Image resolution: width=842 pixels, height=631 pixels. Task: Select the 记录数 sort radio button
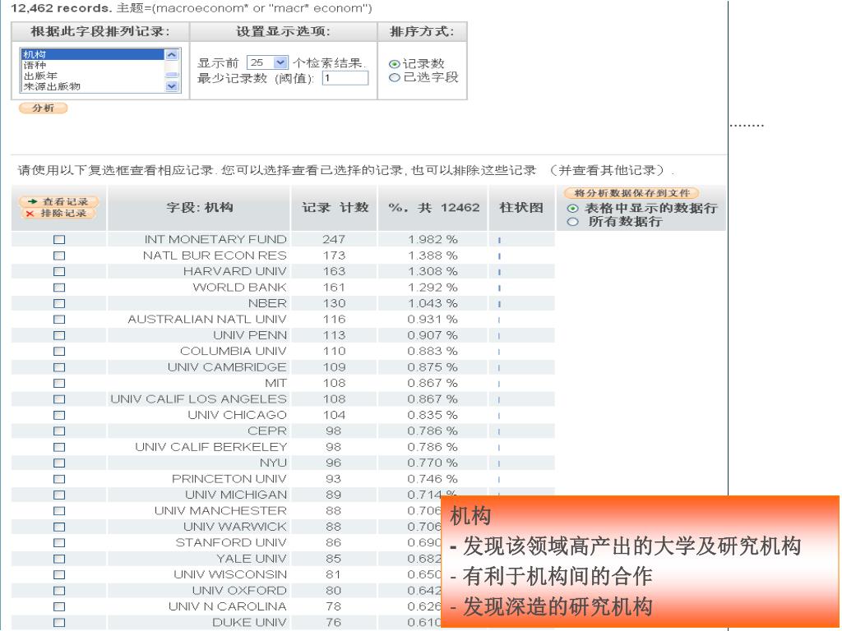point(394,64)
